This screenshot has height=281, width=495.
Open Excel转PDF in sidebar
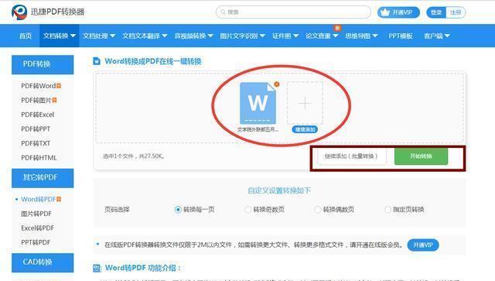38,228
